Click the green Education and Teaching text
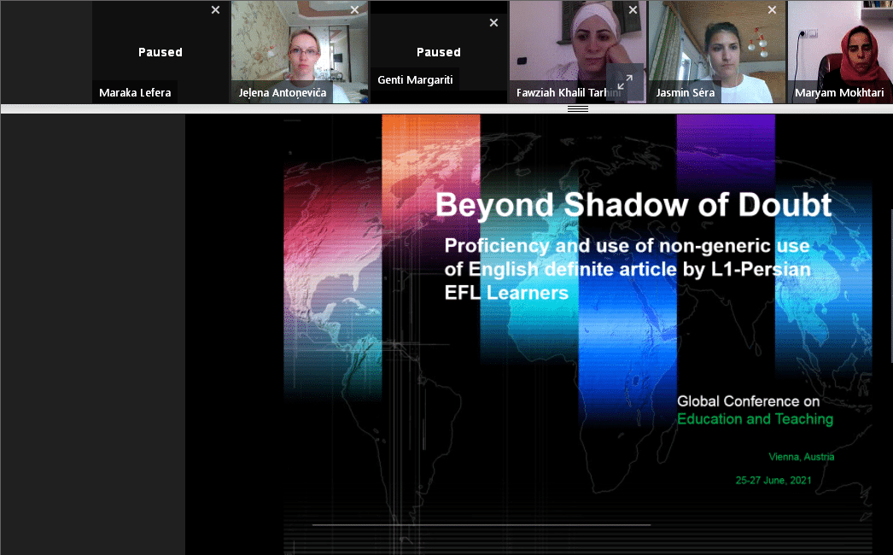Image resolution: width=893 pixels, height=555 pixels. [755, 419]
